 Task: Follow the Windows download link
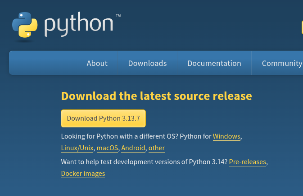pyautogui.click(x=226, y=136)
